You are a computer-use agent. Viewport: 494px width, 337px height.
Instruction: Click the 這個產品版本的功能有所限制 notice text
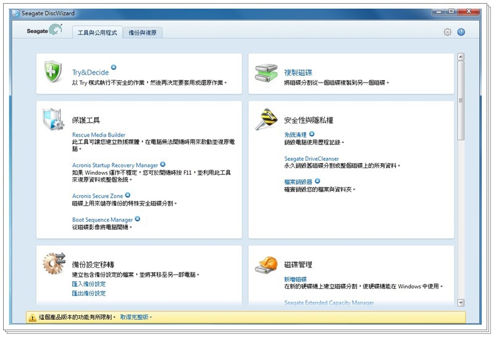pos(75,317)
